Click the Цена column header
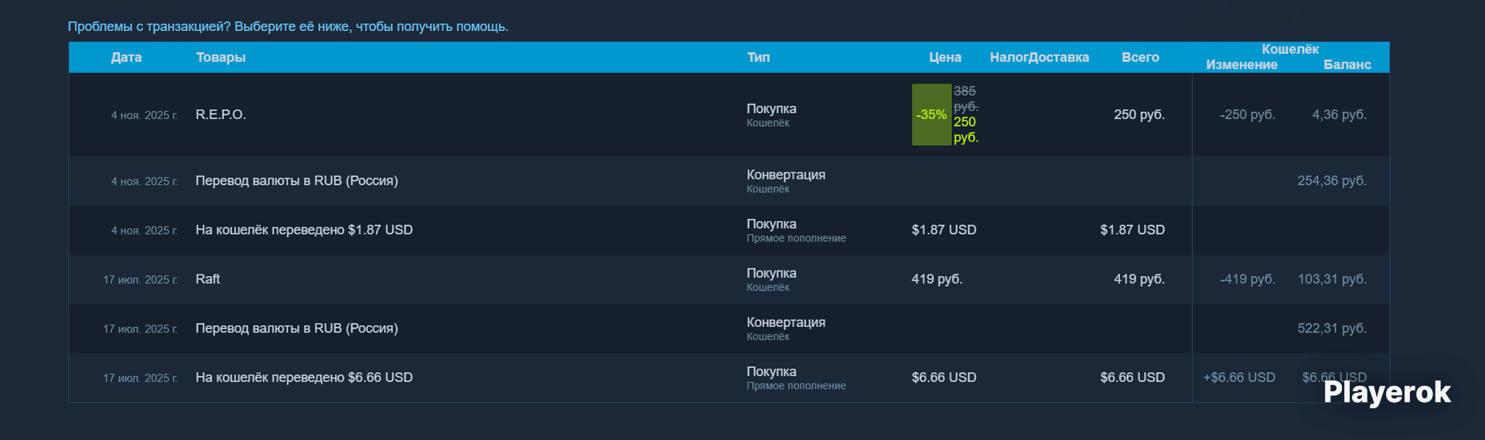Viewport: 1485px width, 440px height. [x=945, y=57]
